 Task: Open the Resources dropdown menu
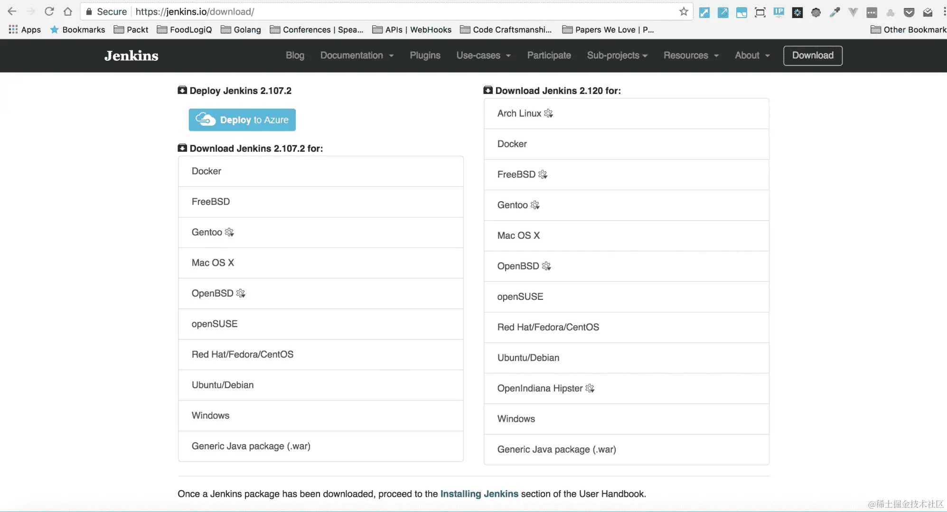(x=691, y=56)
